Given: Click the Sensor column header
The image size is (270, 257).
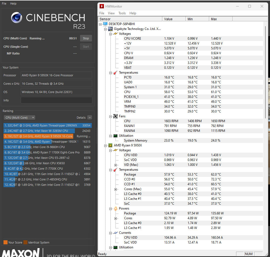Looking at the screenshot, I should click(x=130, y=19).
